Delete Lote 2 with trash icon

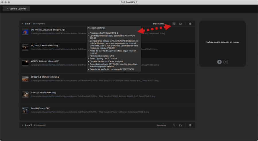(x=190, y=125)
